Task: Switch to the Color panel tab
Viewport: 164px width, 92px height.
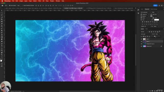Action: tap(142, 9)
